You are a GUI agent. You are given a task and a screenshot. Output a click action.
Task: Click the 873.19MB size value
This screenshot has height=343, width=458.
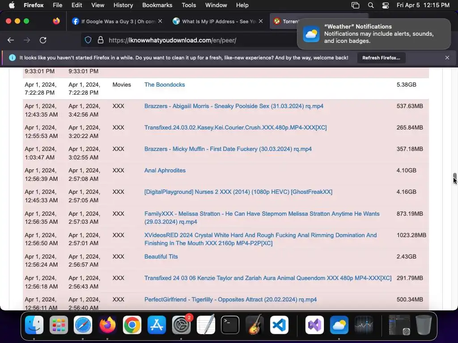(x=410, y=214)
